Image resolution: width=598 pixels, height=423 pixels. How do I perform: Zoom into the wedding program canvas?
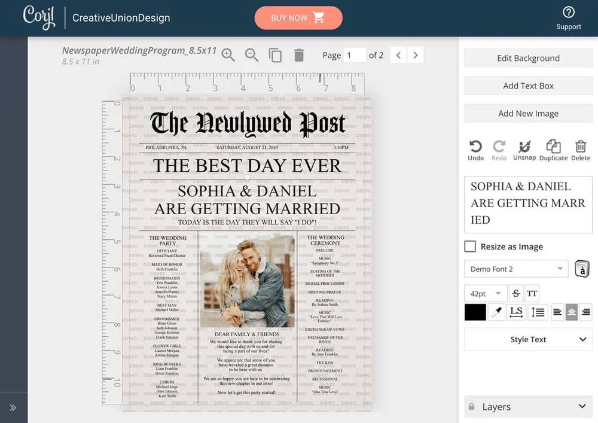click(x=228, y=54)
